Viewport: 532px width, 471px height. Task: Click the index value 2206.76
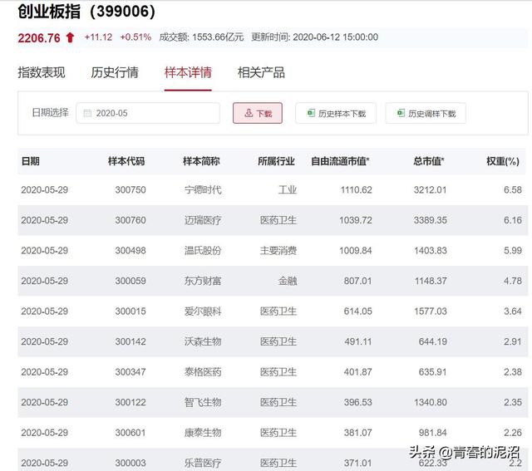pos(39,37)
